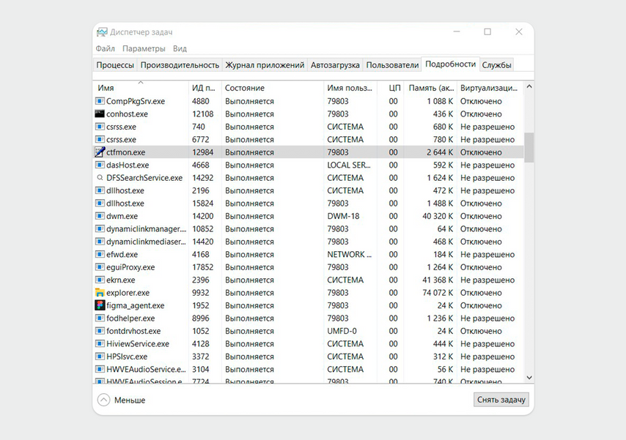Sort by the Состояние column header
Screen dimensions: 626x440
(x=272, y=88)
